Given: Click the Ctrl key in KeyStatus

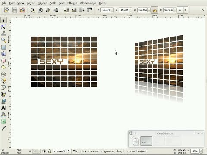Looking at the screenshot, I should coord(146,141).
